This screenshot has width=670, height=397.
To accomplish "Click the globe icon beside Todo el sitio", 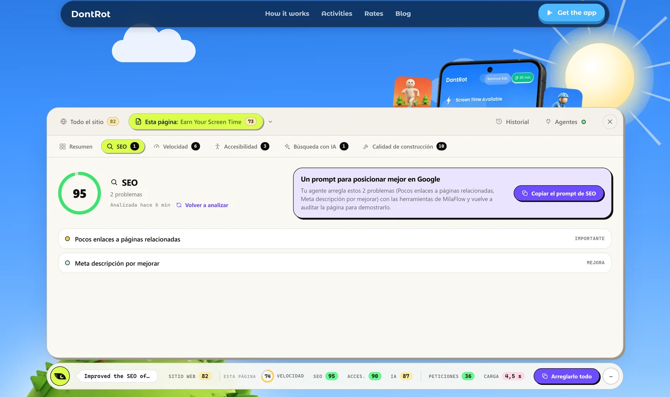I will (64, 122).
